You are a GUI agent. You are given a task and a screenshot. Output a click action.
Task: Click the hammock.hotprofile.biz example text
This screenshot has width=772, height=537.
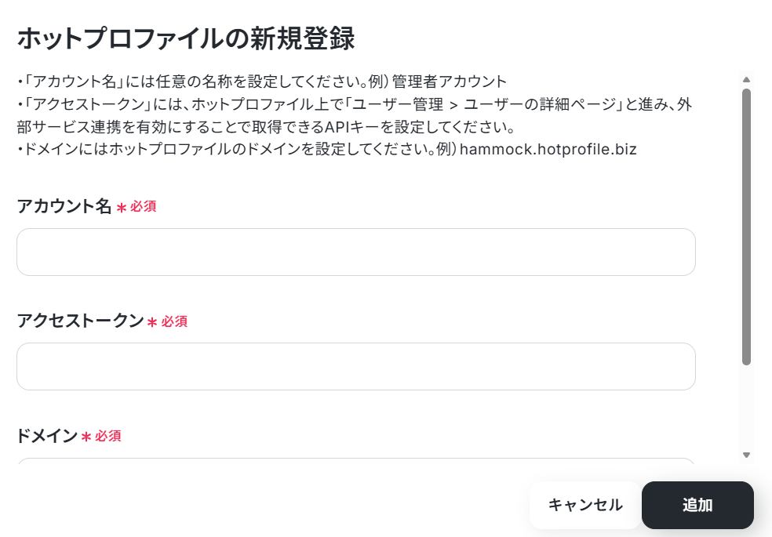click(x=548, y=149)
